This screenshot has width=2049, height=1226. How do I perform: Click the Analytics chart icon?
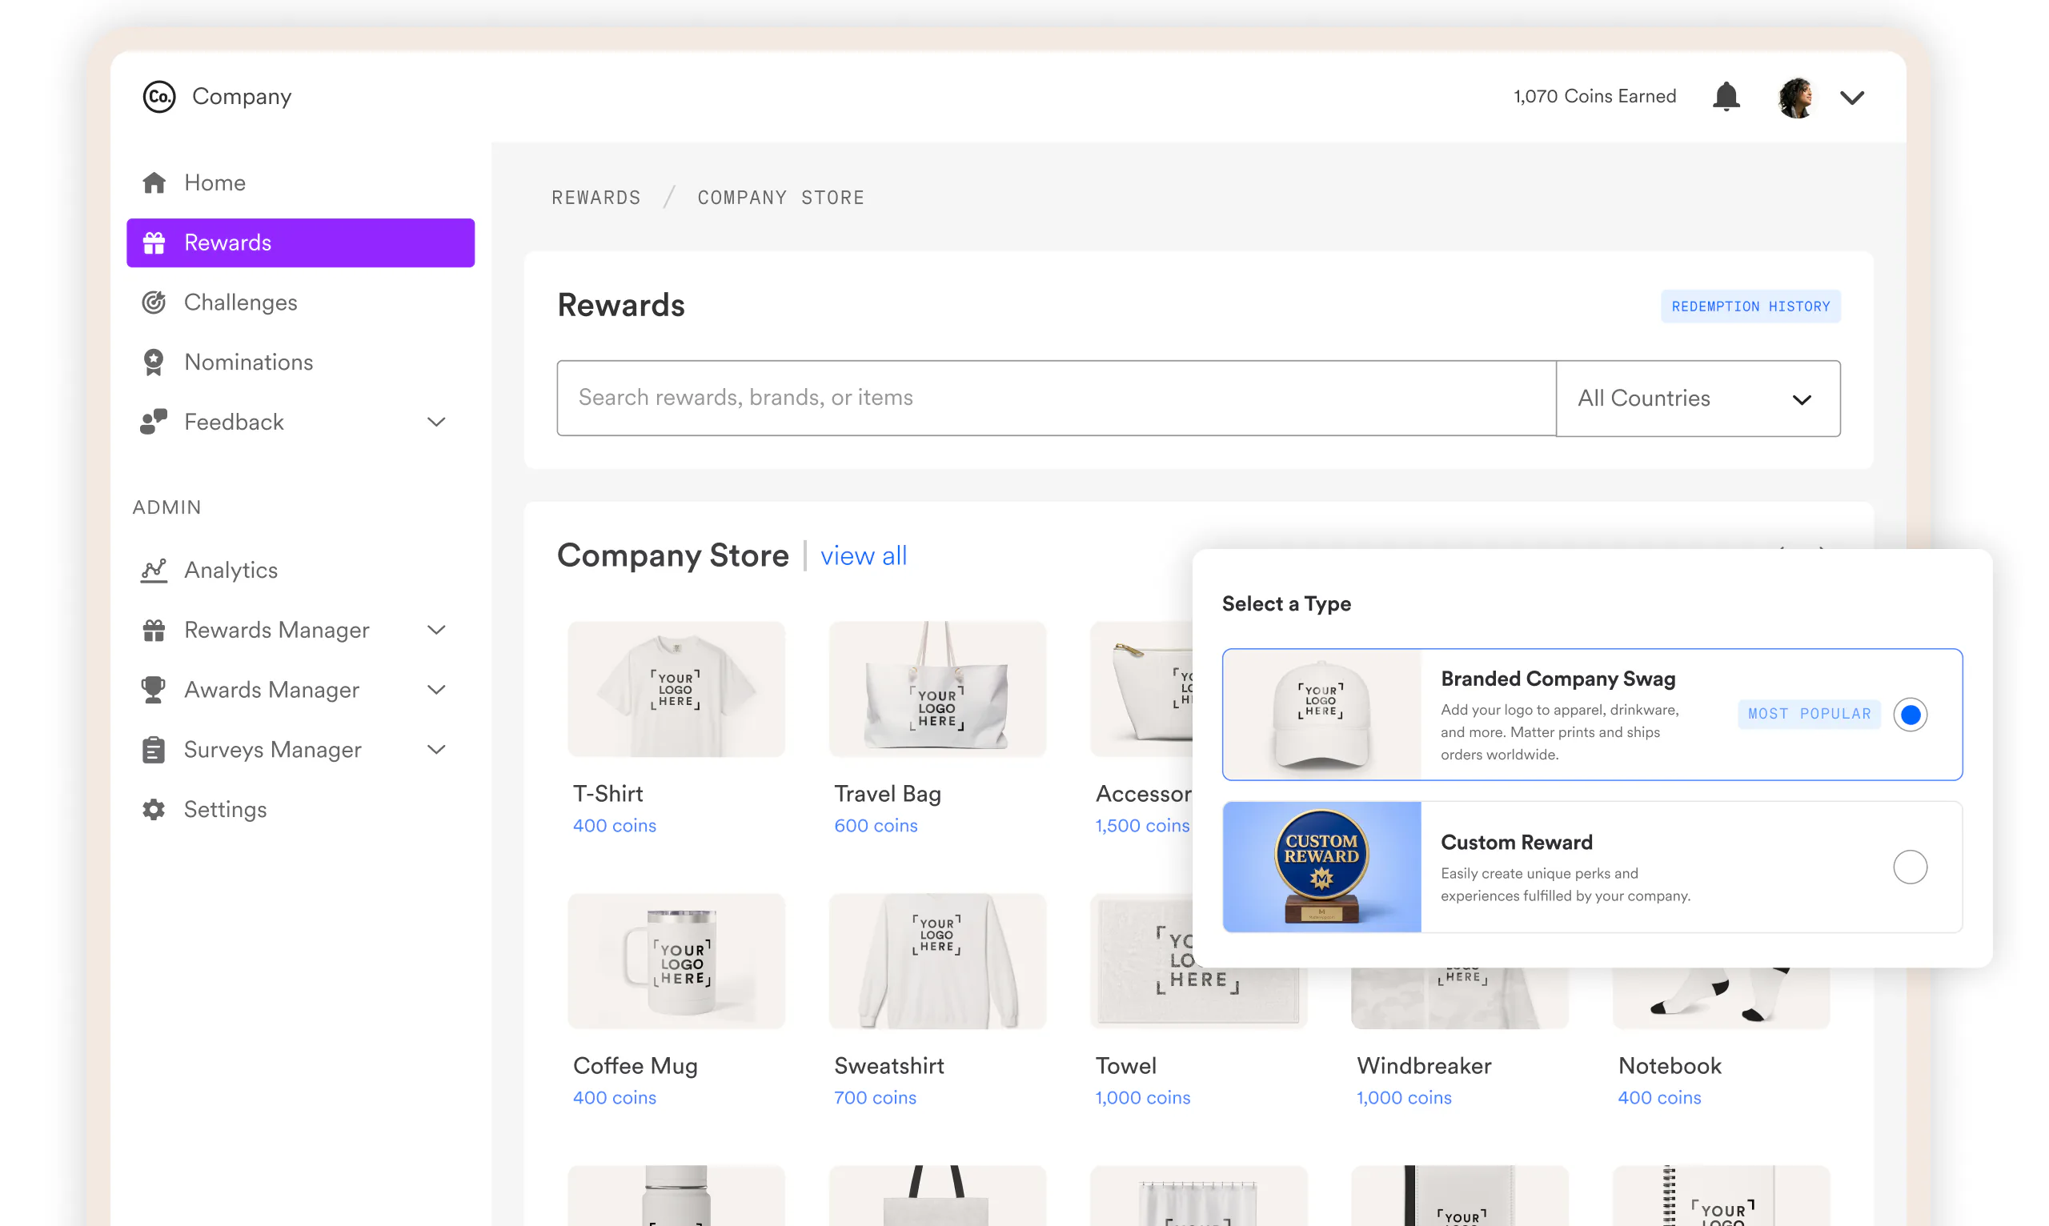click(x=154, y=570)
